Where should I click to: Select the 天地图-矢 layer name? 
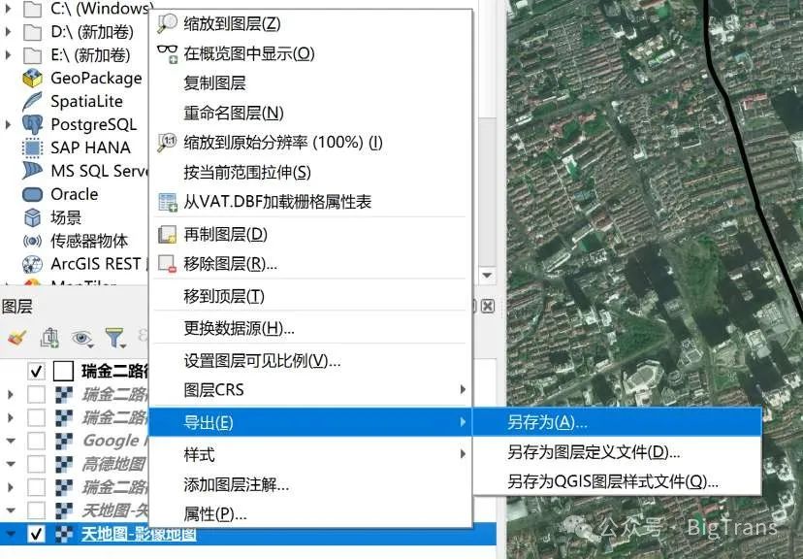[x=115, y=510]
